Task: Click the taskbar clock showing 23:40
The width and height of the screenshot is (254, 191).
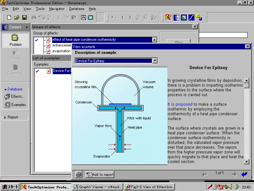Action: click(x=246, y=187)
